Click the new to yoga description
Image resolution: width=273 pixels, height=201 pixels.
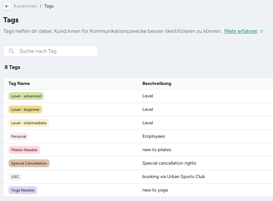pos(155,190)
